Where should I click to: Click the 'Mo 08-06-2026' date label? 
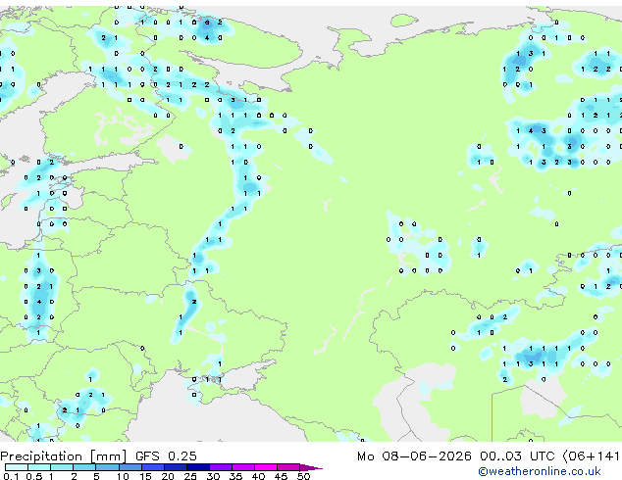click(x=414, y=456)
